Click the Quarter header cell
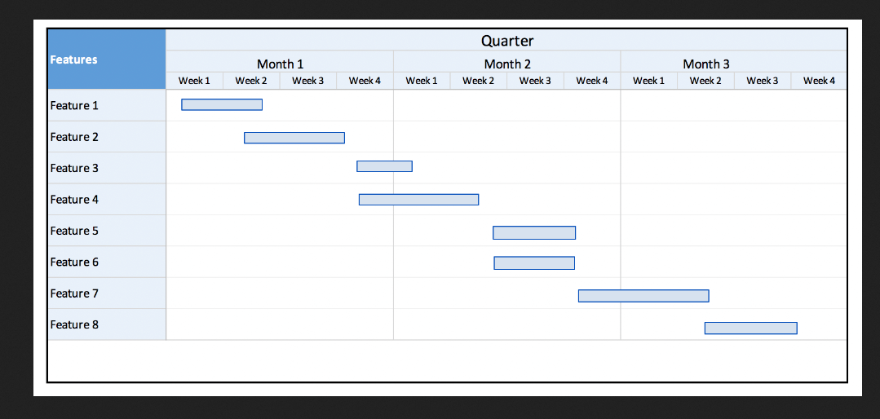Image resolution: width=880 pixels, height=419 pixels. point(506,41)
